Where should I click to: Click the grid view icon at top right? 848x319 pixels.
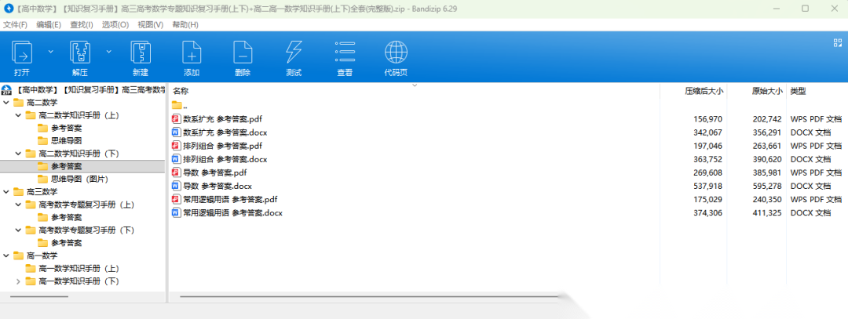[x=837, y=43]
